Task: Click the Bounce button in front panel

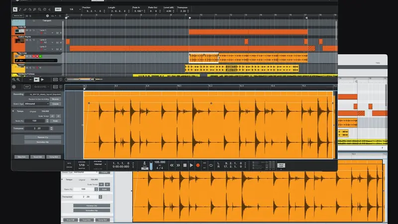Action: tap(55, 99)
